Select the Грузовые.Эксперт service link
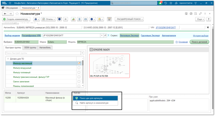Viewport: 215px width, 116px height. 150,35
